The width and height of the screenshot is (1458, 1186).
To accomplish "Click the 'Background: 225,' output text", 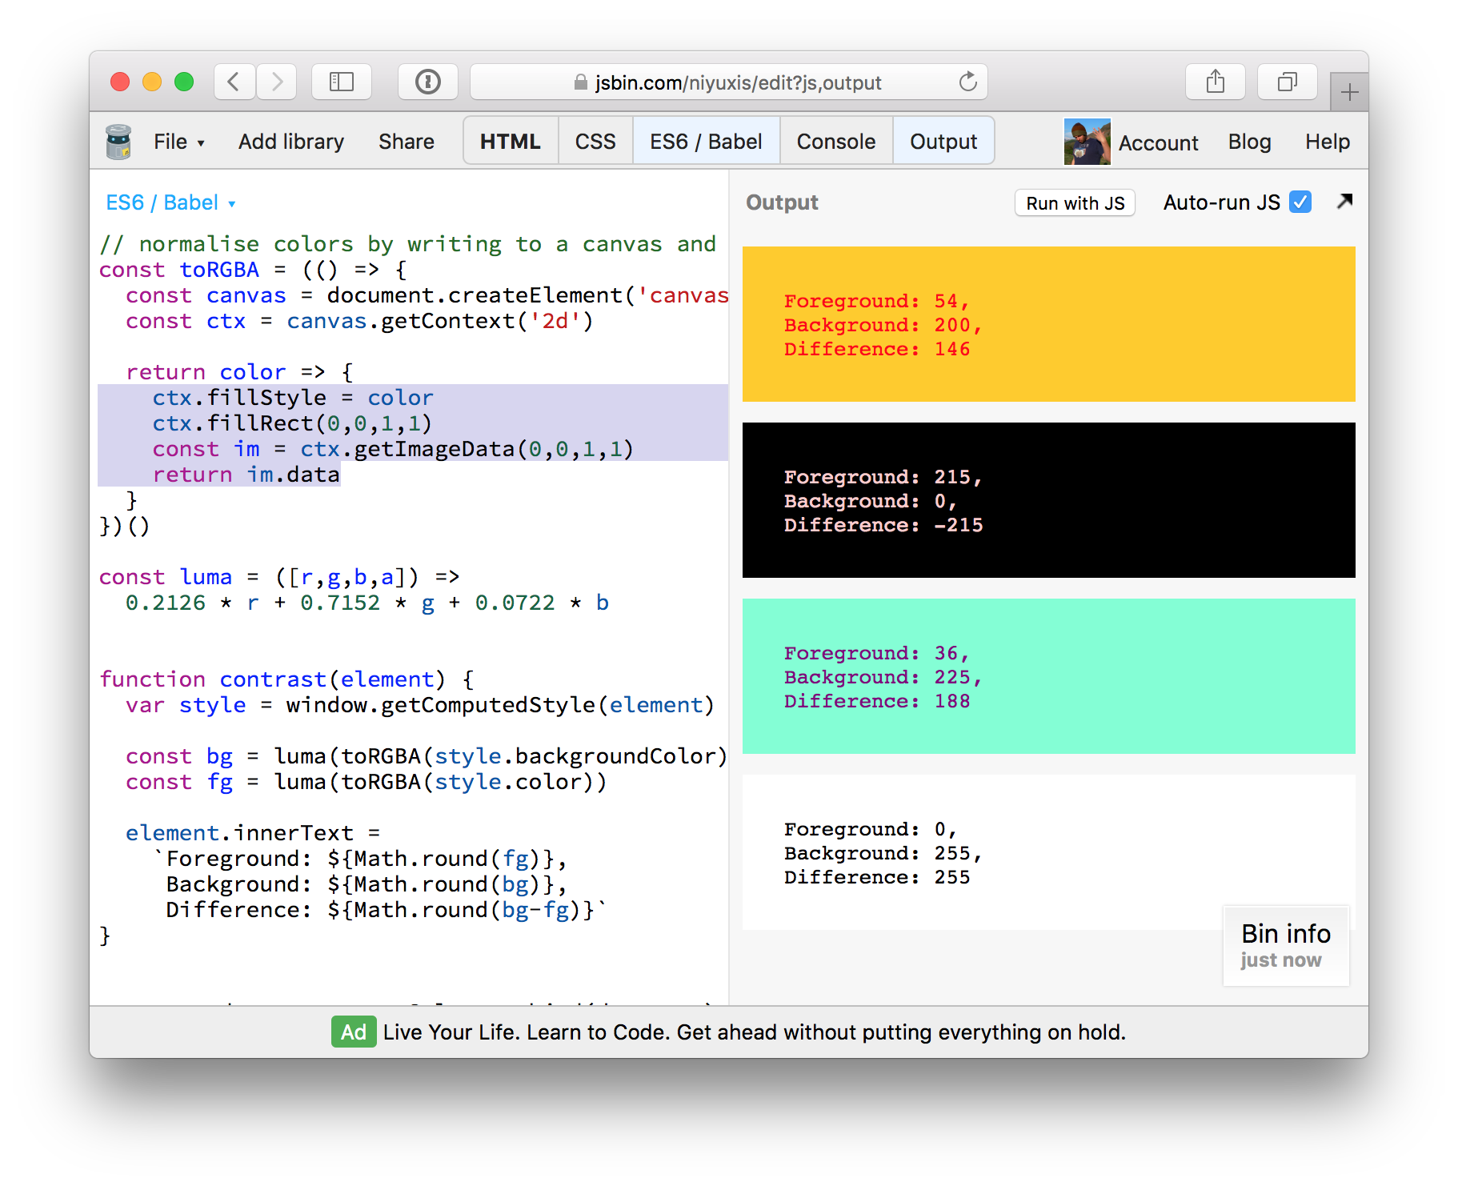I will 883,677.
